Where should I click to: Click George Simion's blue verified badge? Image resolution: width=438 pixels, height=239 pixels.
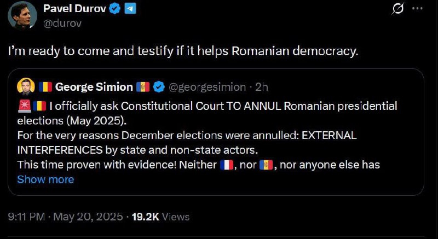click(159, 86)
